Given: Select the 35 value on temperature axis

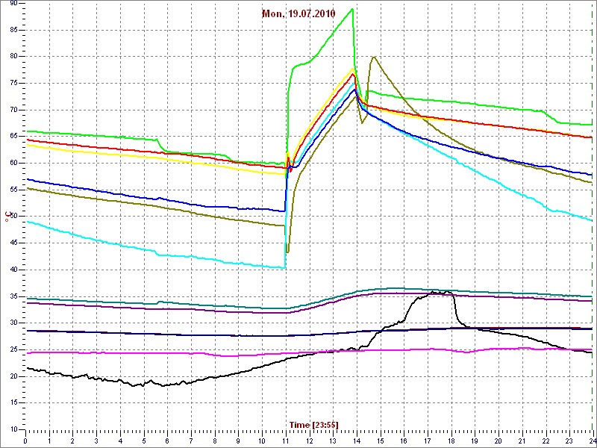Looking at the screenshot, I should [13, 296].
